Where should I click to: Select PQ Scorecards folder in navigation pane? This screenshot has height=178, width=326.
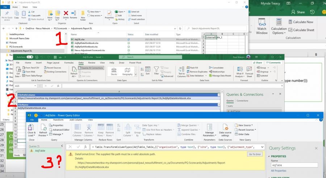(x=16, y=47)
